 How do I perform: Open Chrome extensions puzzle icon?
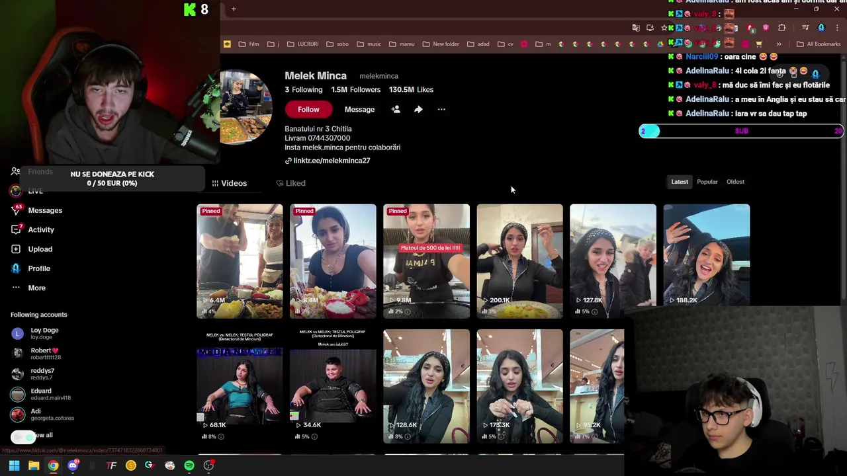click(x=782, y=28)
